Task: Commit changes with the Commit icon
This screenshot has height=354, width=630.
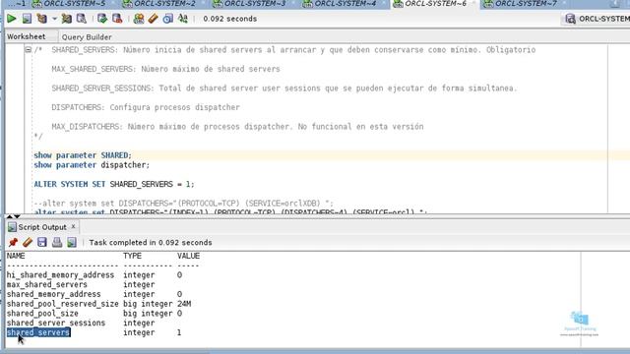Action: pyautogui.click(x=102, y=19)
